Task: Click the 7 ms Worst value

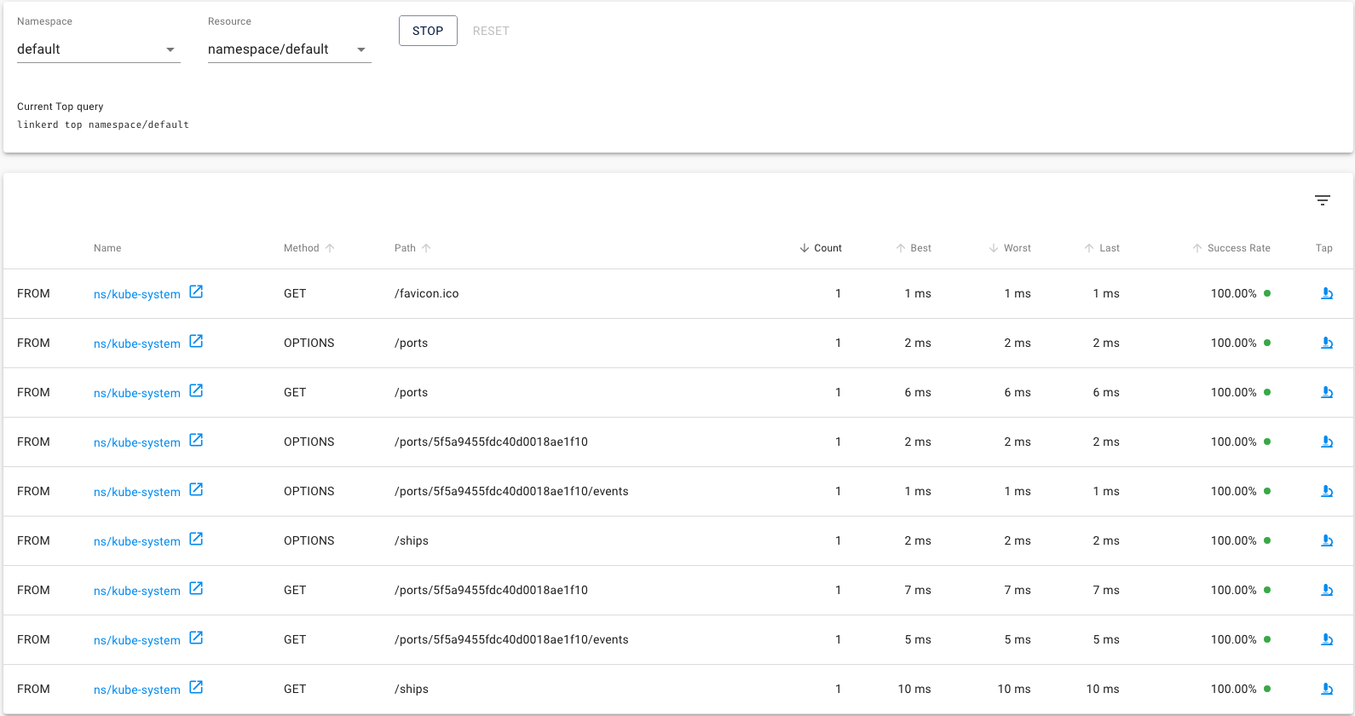Action: click(1018, 590)
